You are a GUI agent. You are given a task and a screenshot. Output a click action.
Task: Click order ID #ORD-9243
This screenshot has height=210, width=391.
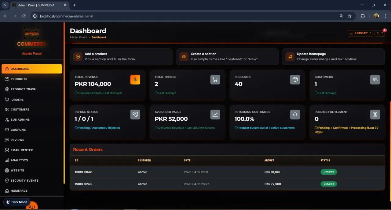point(83,184)
